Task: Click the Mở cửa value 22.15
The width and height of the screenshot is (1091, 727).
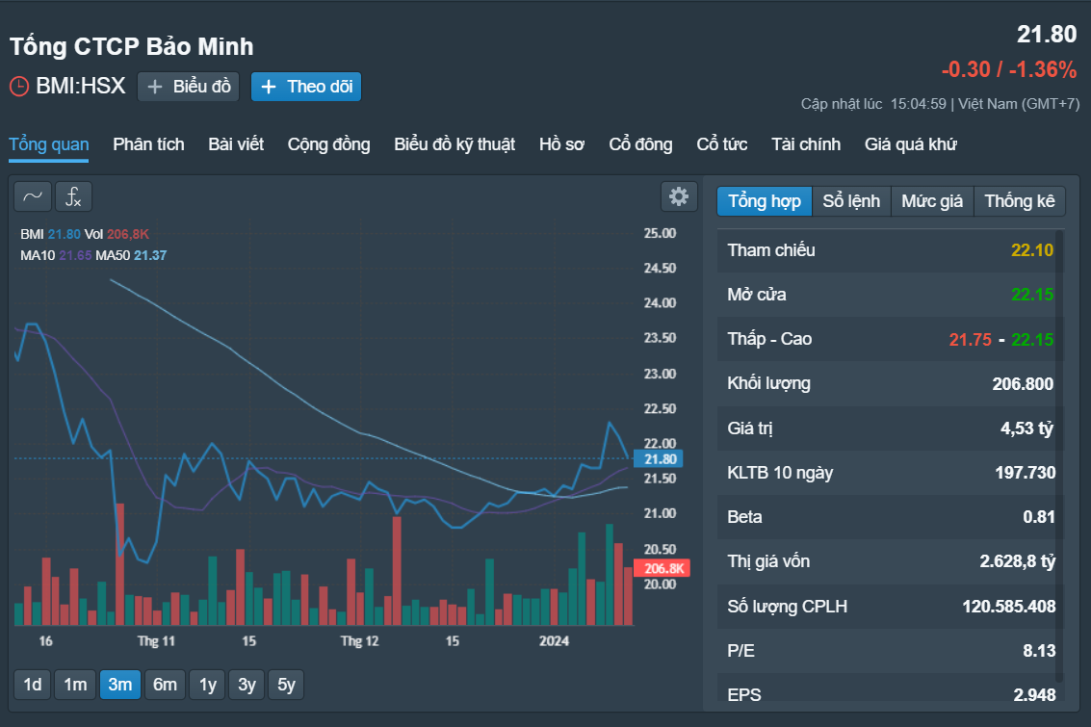Action: (x=1032, y=295)
